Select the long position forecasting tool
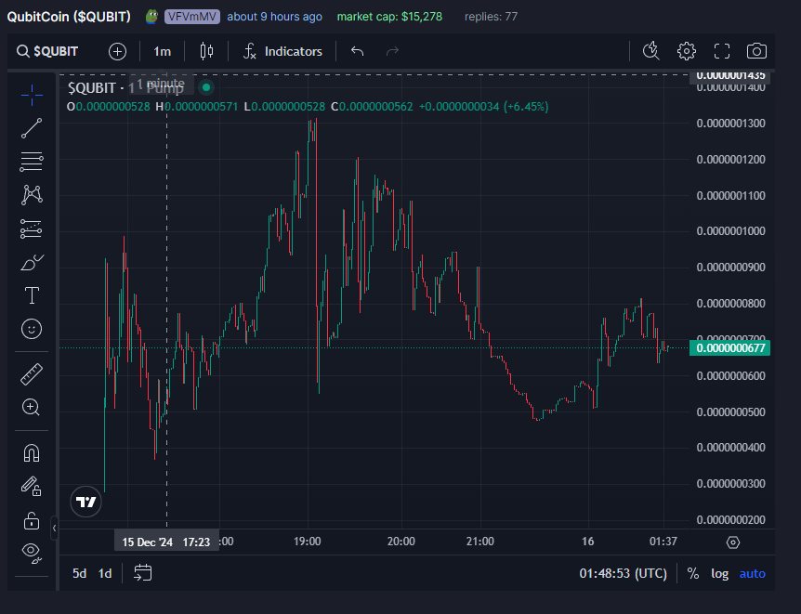The image size is (801, 614). pos(32,229)
